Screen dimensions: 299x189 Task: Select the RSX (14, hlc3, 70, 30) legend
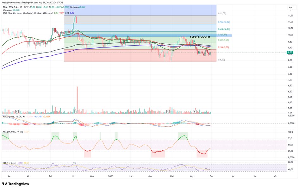click(x=13, y=132)
